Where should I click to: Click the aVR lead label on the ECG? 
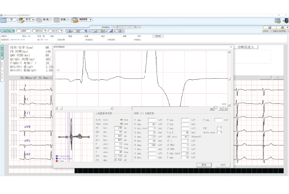point(28,127)
